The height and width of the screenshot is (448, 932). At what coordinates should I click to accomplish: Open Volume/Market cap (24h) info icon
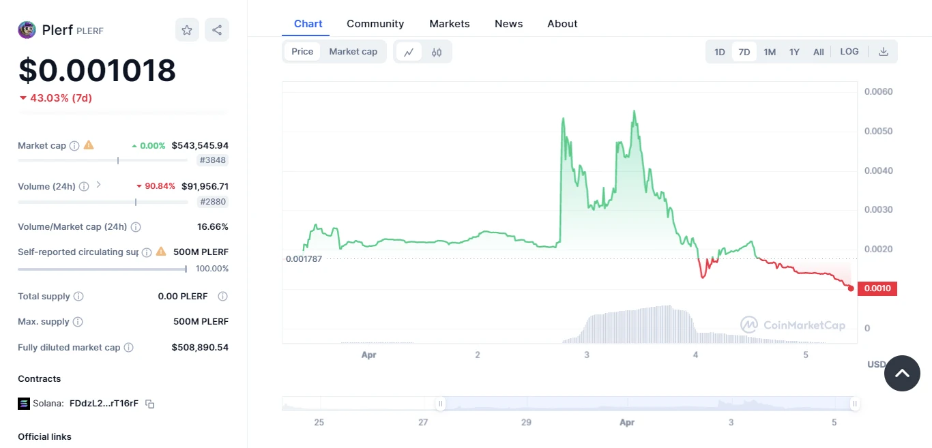(136, 226)
